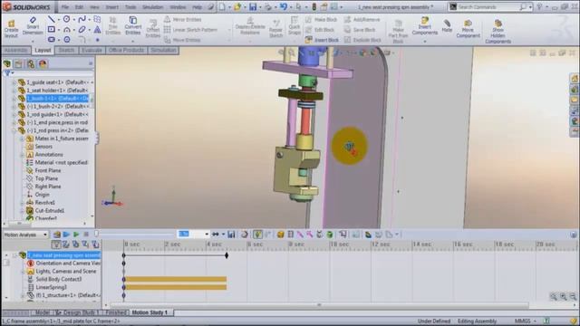Viewport: 580px width, 326px height.
Task: Toggle the Autokey button in motion toolbar
Action: point(257,235)
